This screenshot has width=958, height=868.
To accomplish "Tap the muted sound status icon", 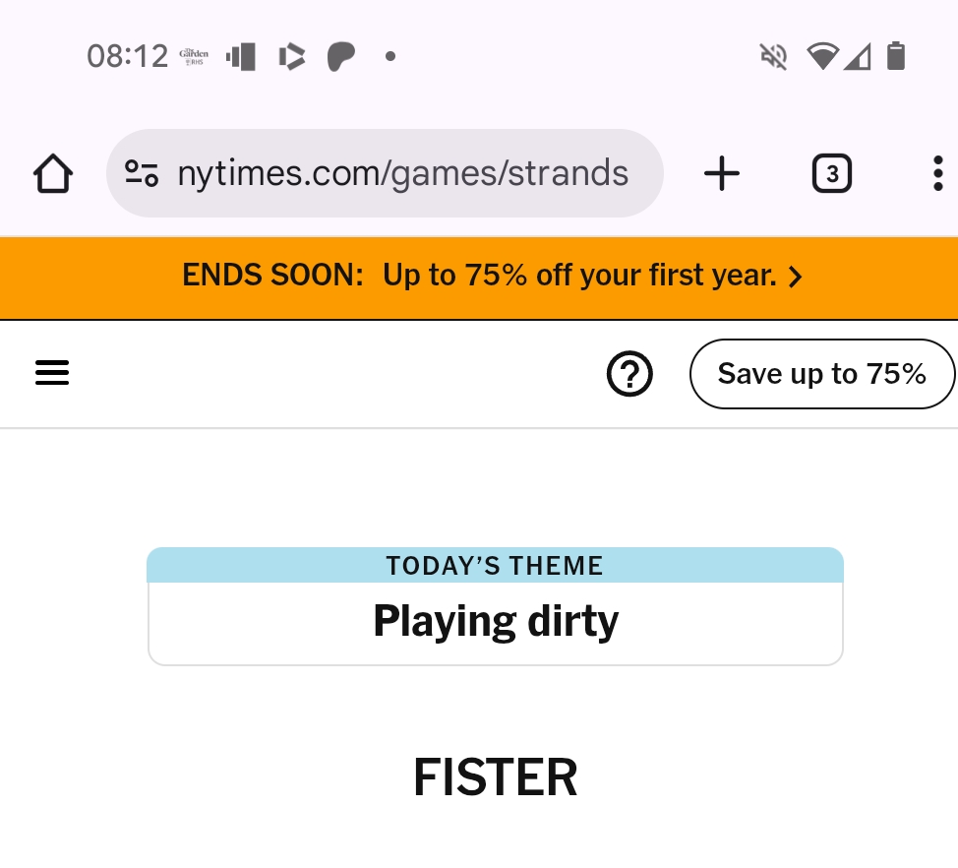I will coord(774,56).
